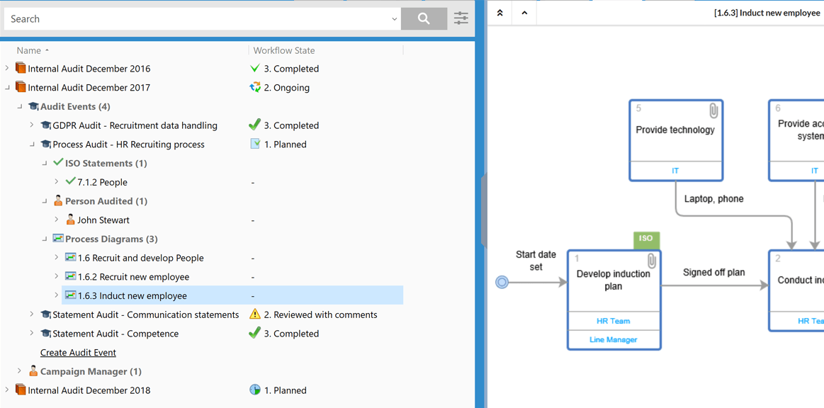Expand the Campaign Manager group
Image resolution: width=824 pixels, height=408 pixels.
click(19, 370)
